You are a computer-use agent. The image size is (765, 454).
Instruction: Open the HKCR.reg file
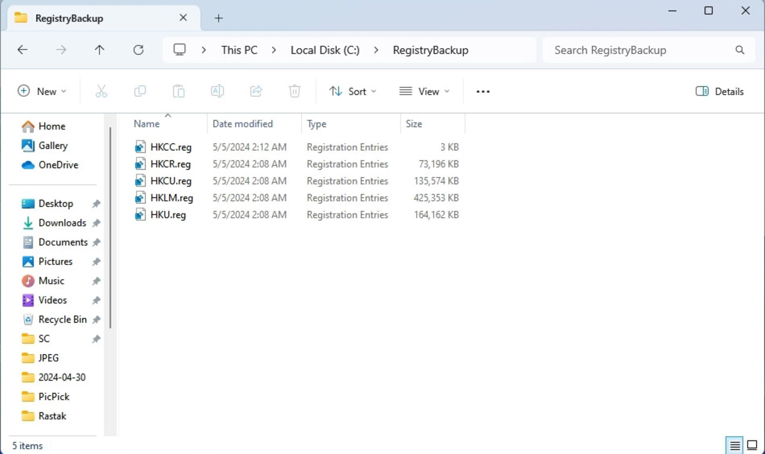click(x=170, y=164)
